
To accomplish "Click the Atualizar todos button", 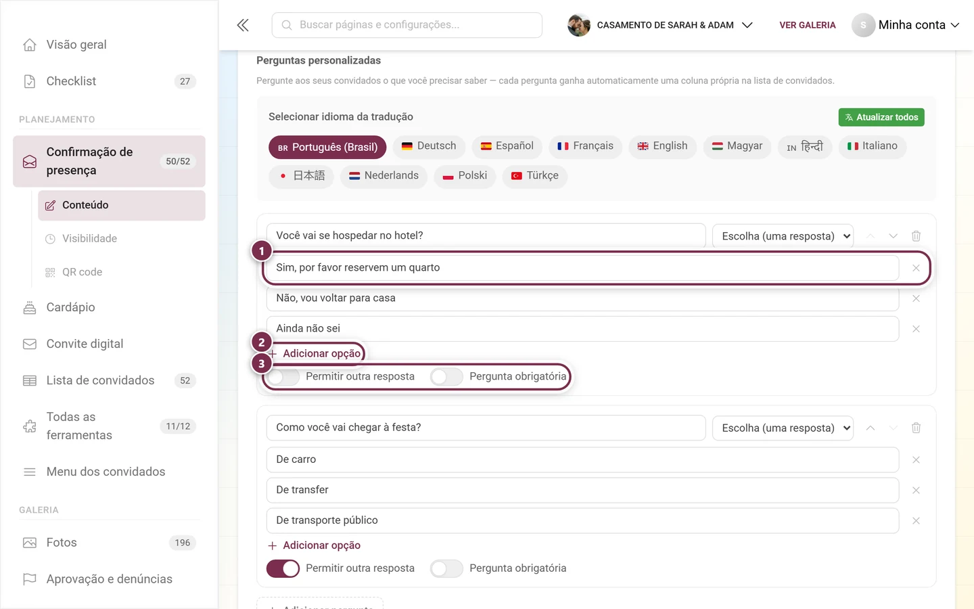I will [x=881, y=117].
